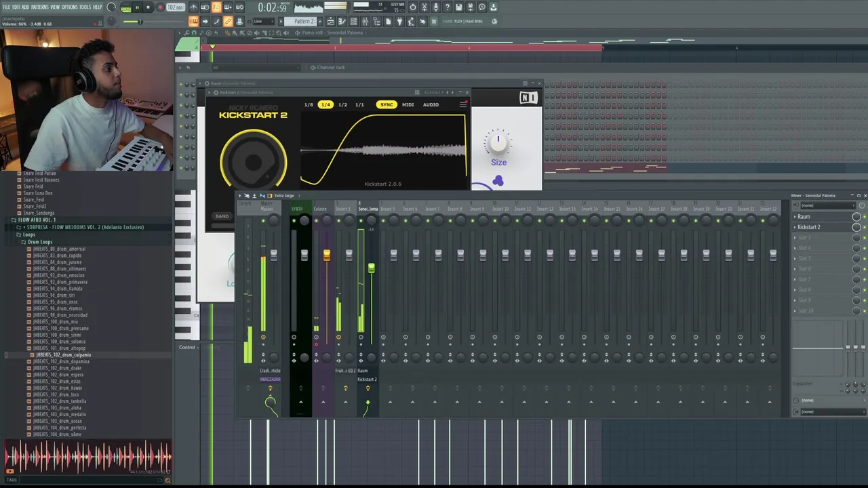Toggle Raum slot enable knob in mixer

856,217
